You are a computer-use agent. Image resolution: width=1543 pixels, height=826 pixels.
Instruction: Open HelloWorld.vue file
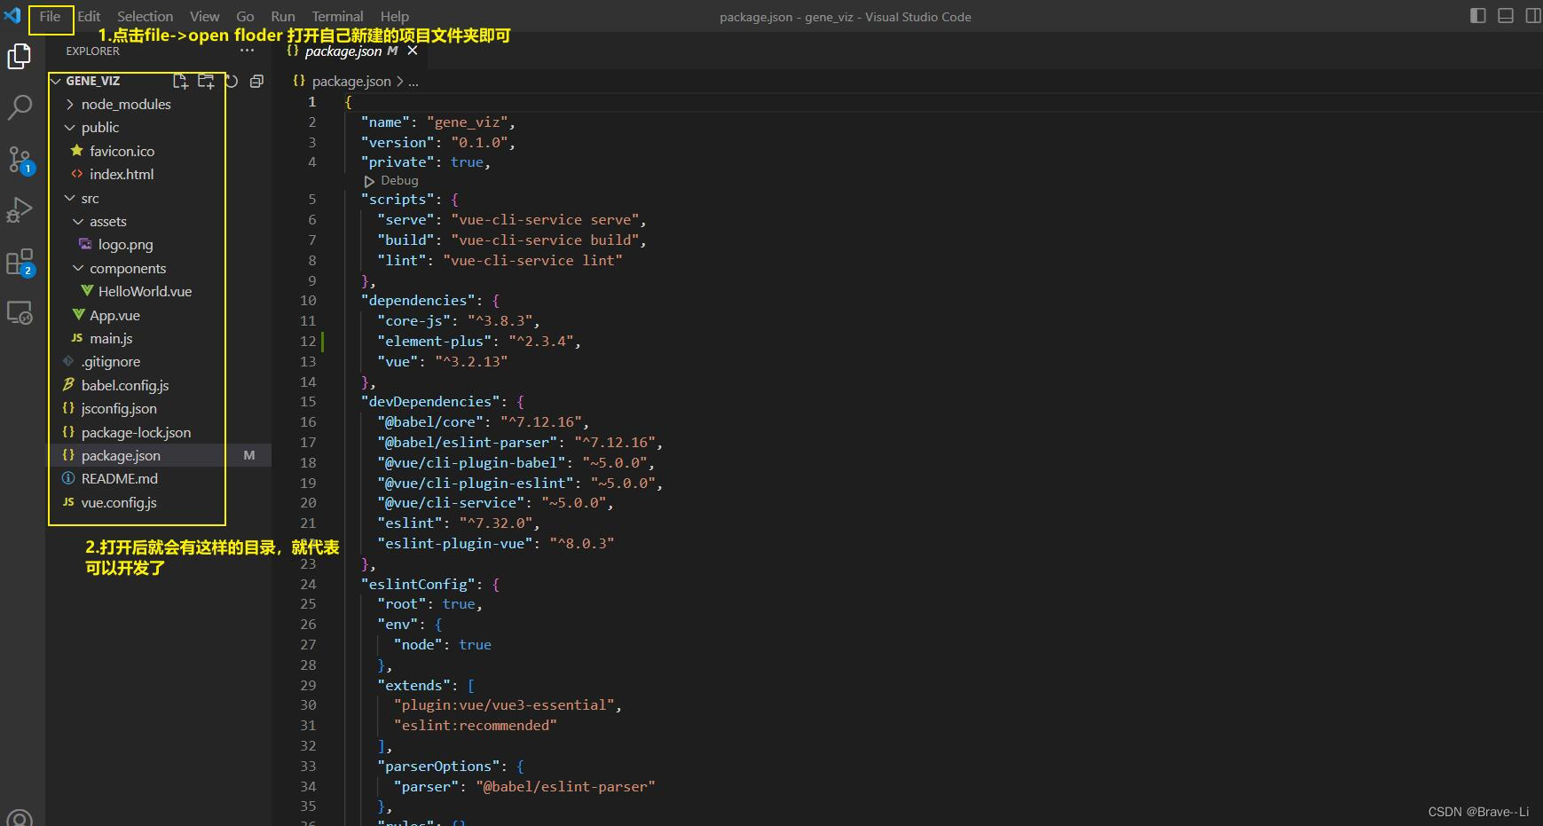pyautogui.click(x=145, y=292)
